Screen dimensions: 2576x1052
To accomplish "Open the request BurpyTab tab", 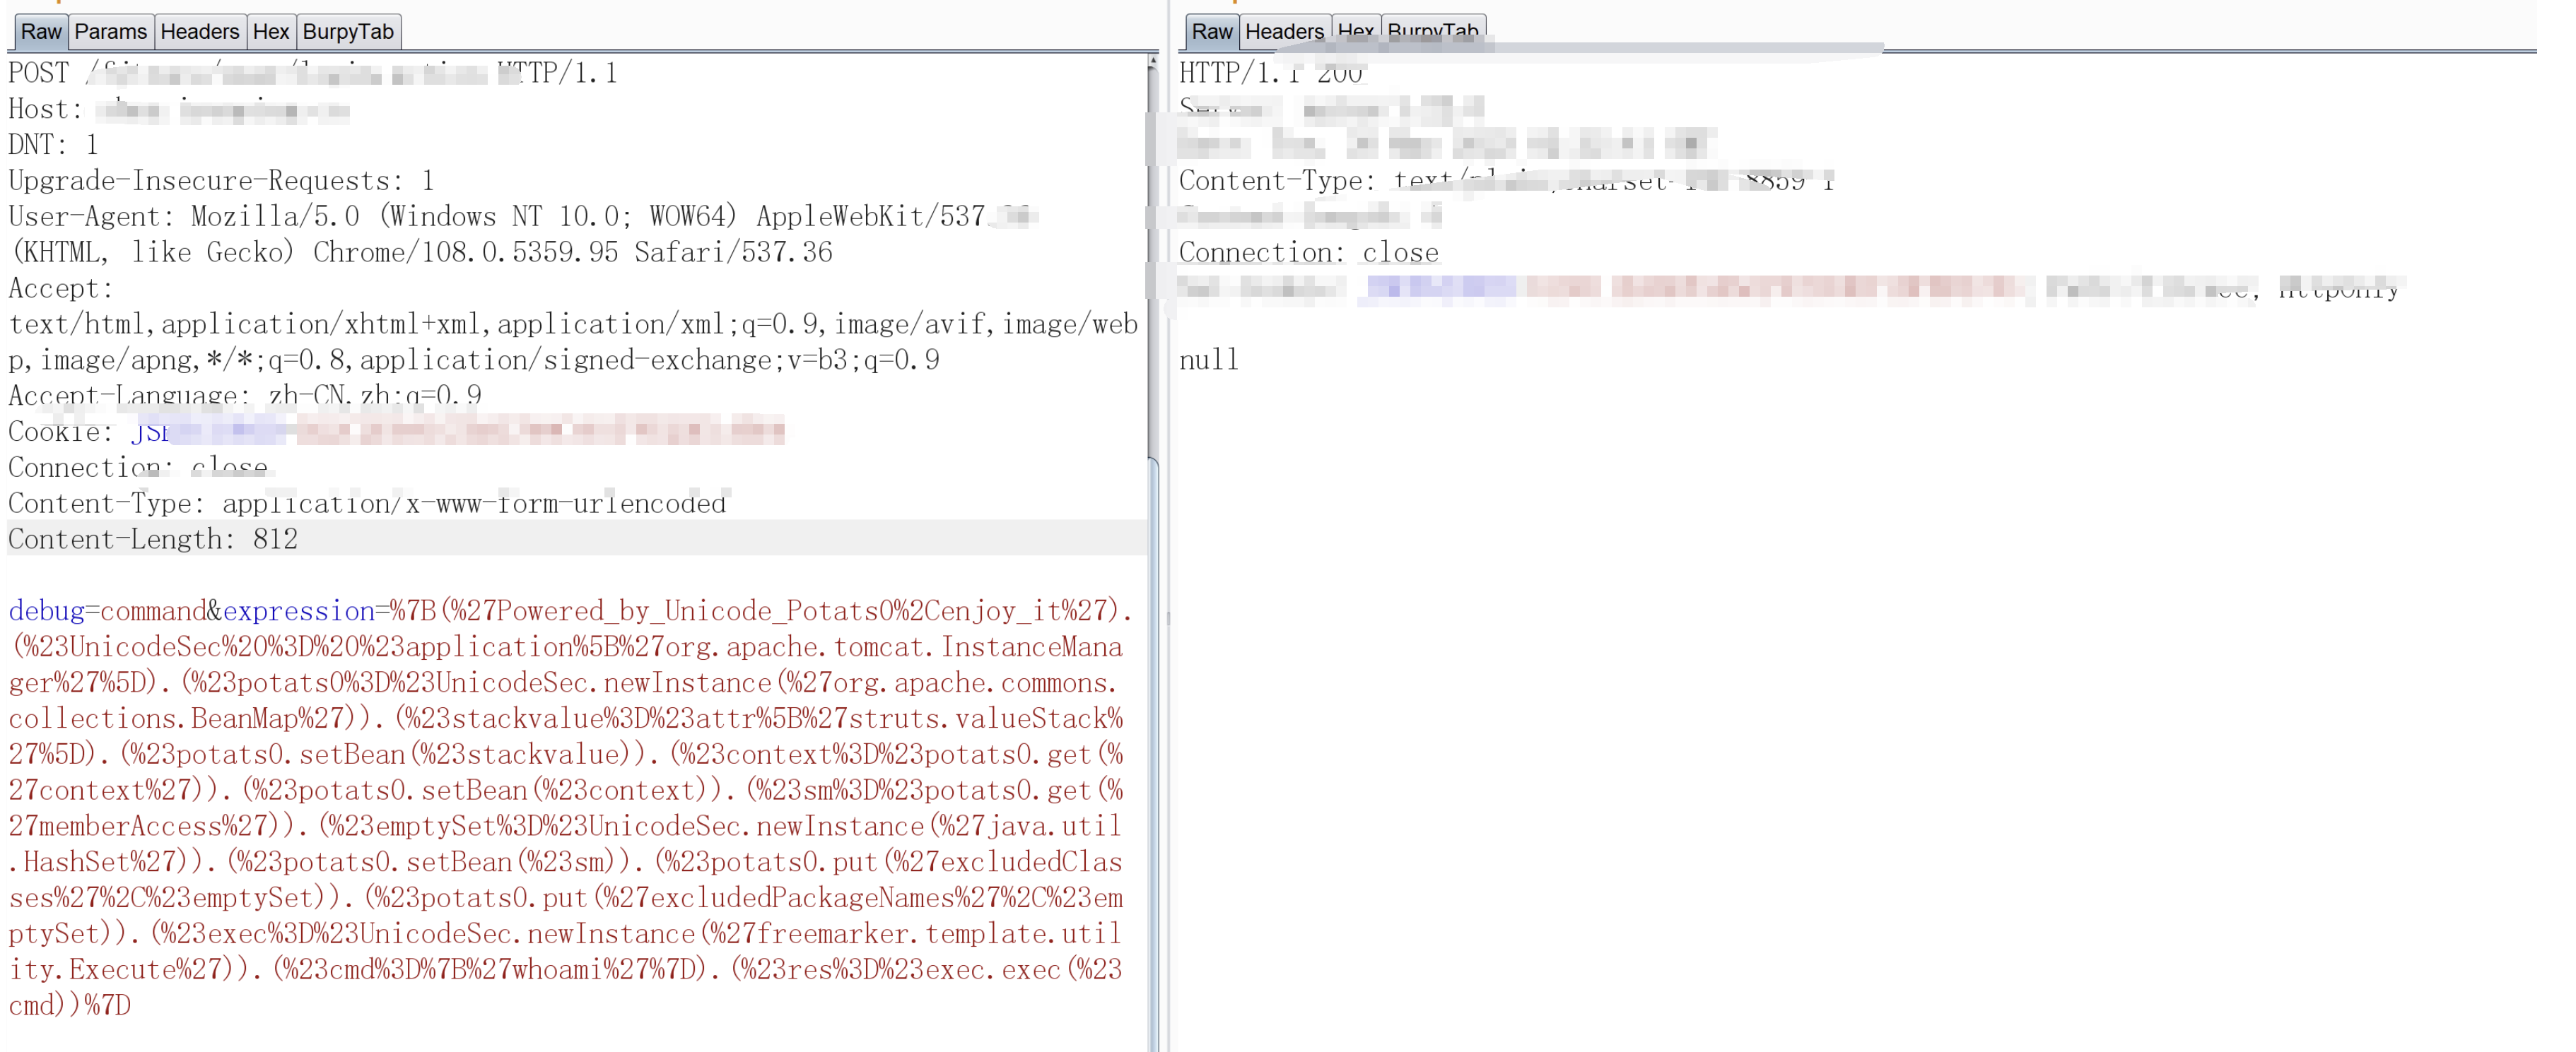I will coord(348,31).
